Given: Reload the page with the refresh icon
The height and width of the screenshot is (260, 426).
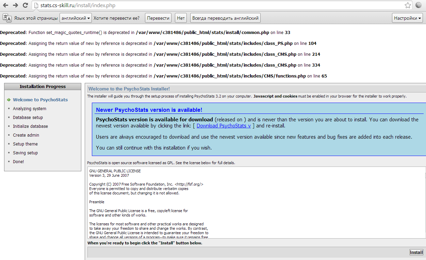Looking at the screenshot, I should point(25,5).
